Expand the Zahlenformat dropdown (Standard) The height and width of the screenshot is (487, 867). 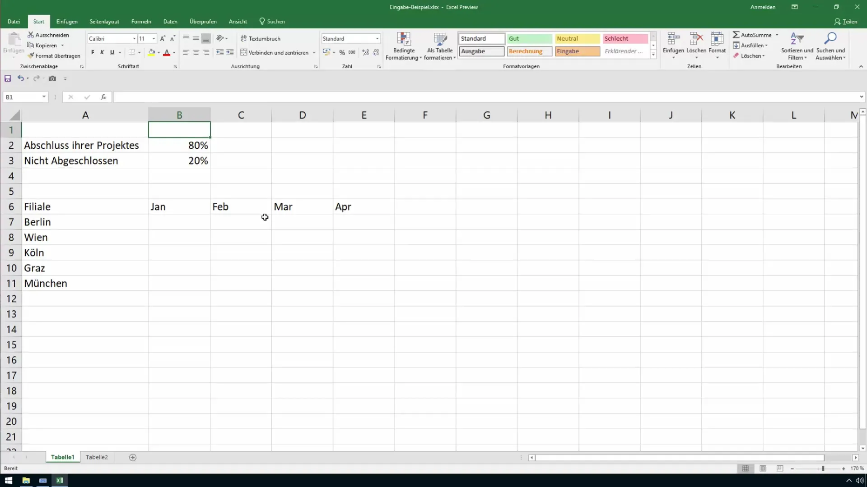tap(378, 38)
